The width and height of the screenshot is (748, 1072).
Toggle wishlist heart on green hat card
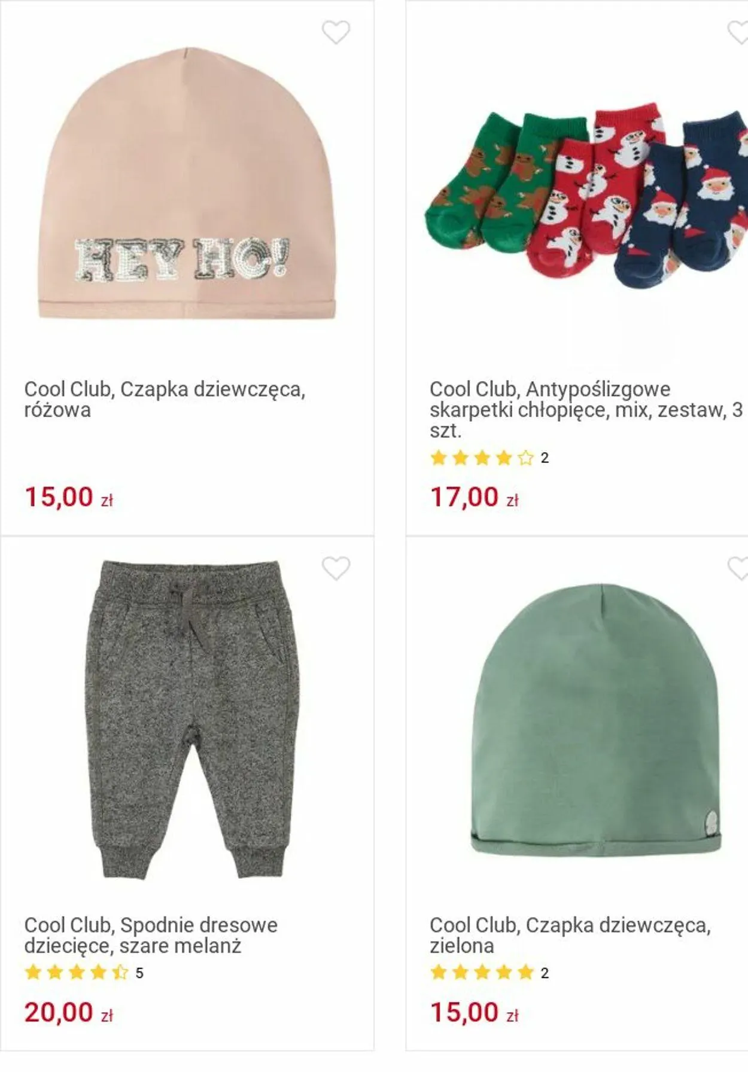click(738, 568)
